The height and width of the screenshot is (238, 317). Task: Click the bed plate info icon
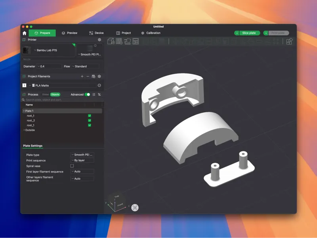pos(95,46)
